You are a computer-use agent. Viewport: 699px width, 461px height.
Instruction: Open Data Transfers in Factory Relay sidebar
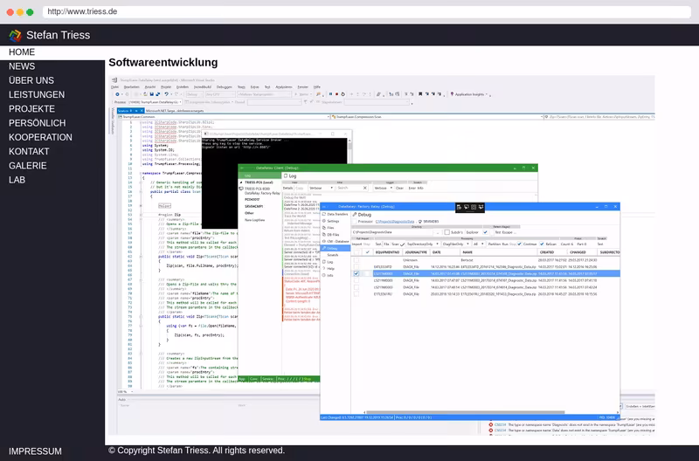click(x=335, y=214)
